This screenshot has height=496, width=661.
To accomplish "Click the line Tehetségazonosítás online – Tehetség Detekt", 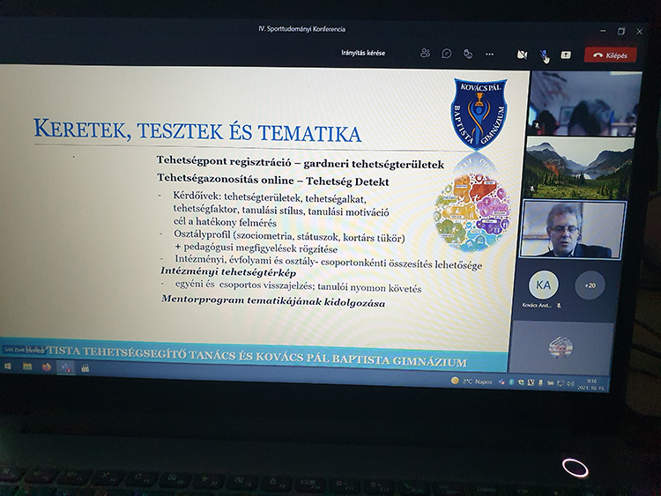I will 272,180.
